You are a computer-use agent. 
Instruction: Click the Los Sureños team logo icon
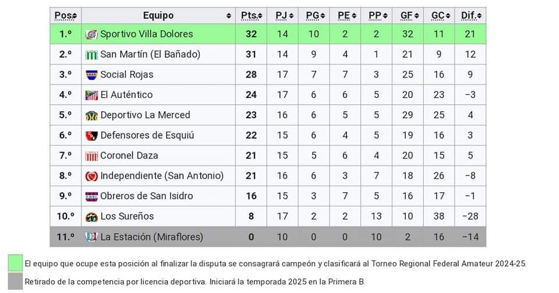[91, 217]
